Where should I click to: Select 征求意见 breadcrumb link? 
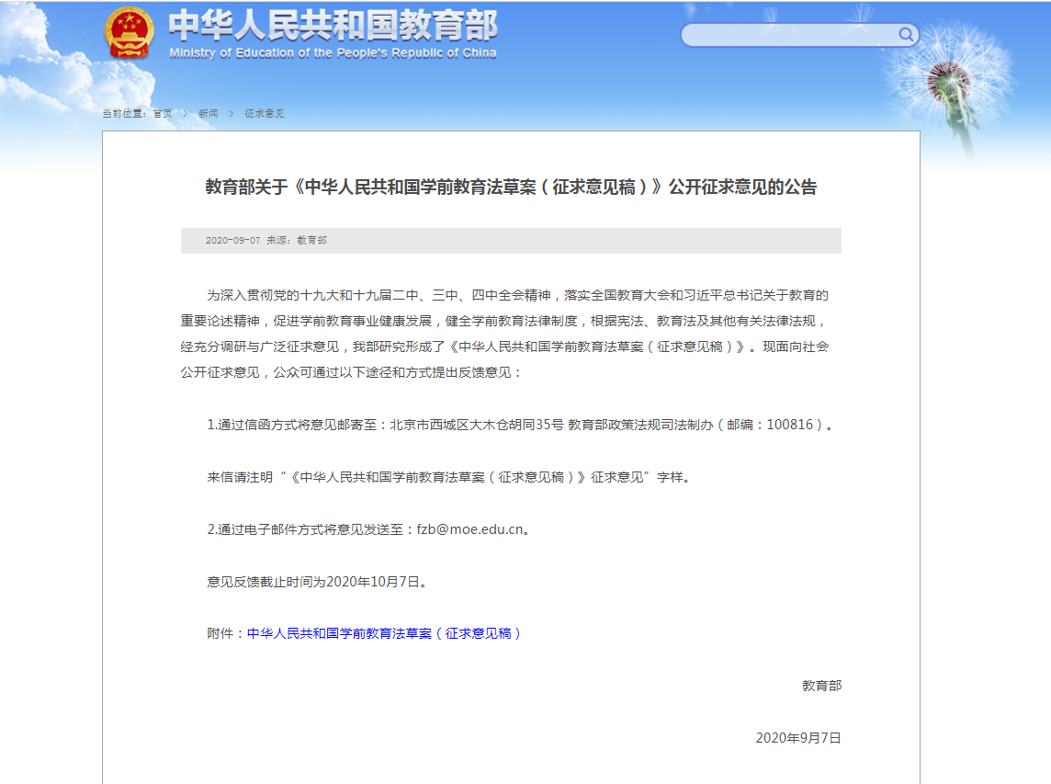[265, 113]
